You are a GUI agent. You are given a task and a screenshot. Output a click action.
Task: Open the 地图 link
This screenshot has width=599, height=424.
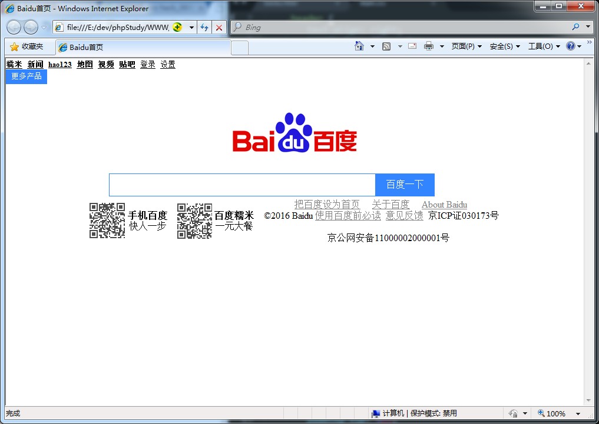pyautogui.click(x=85, y=65)
